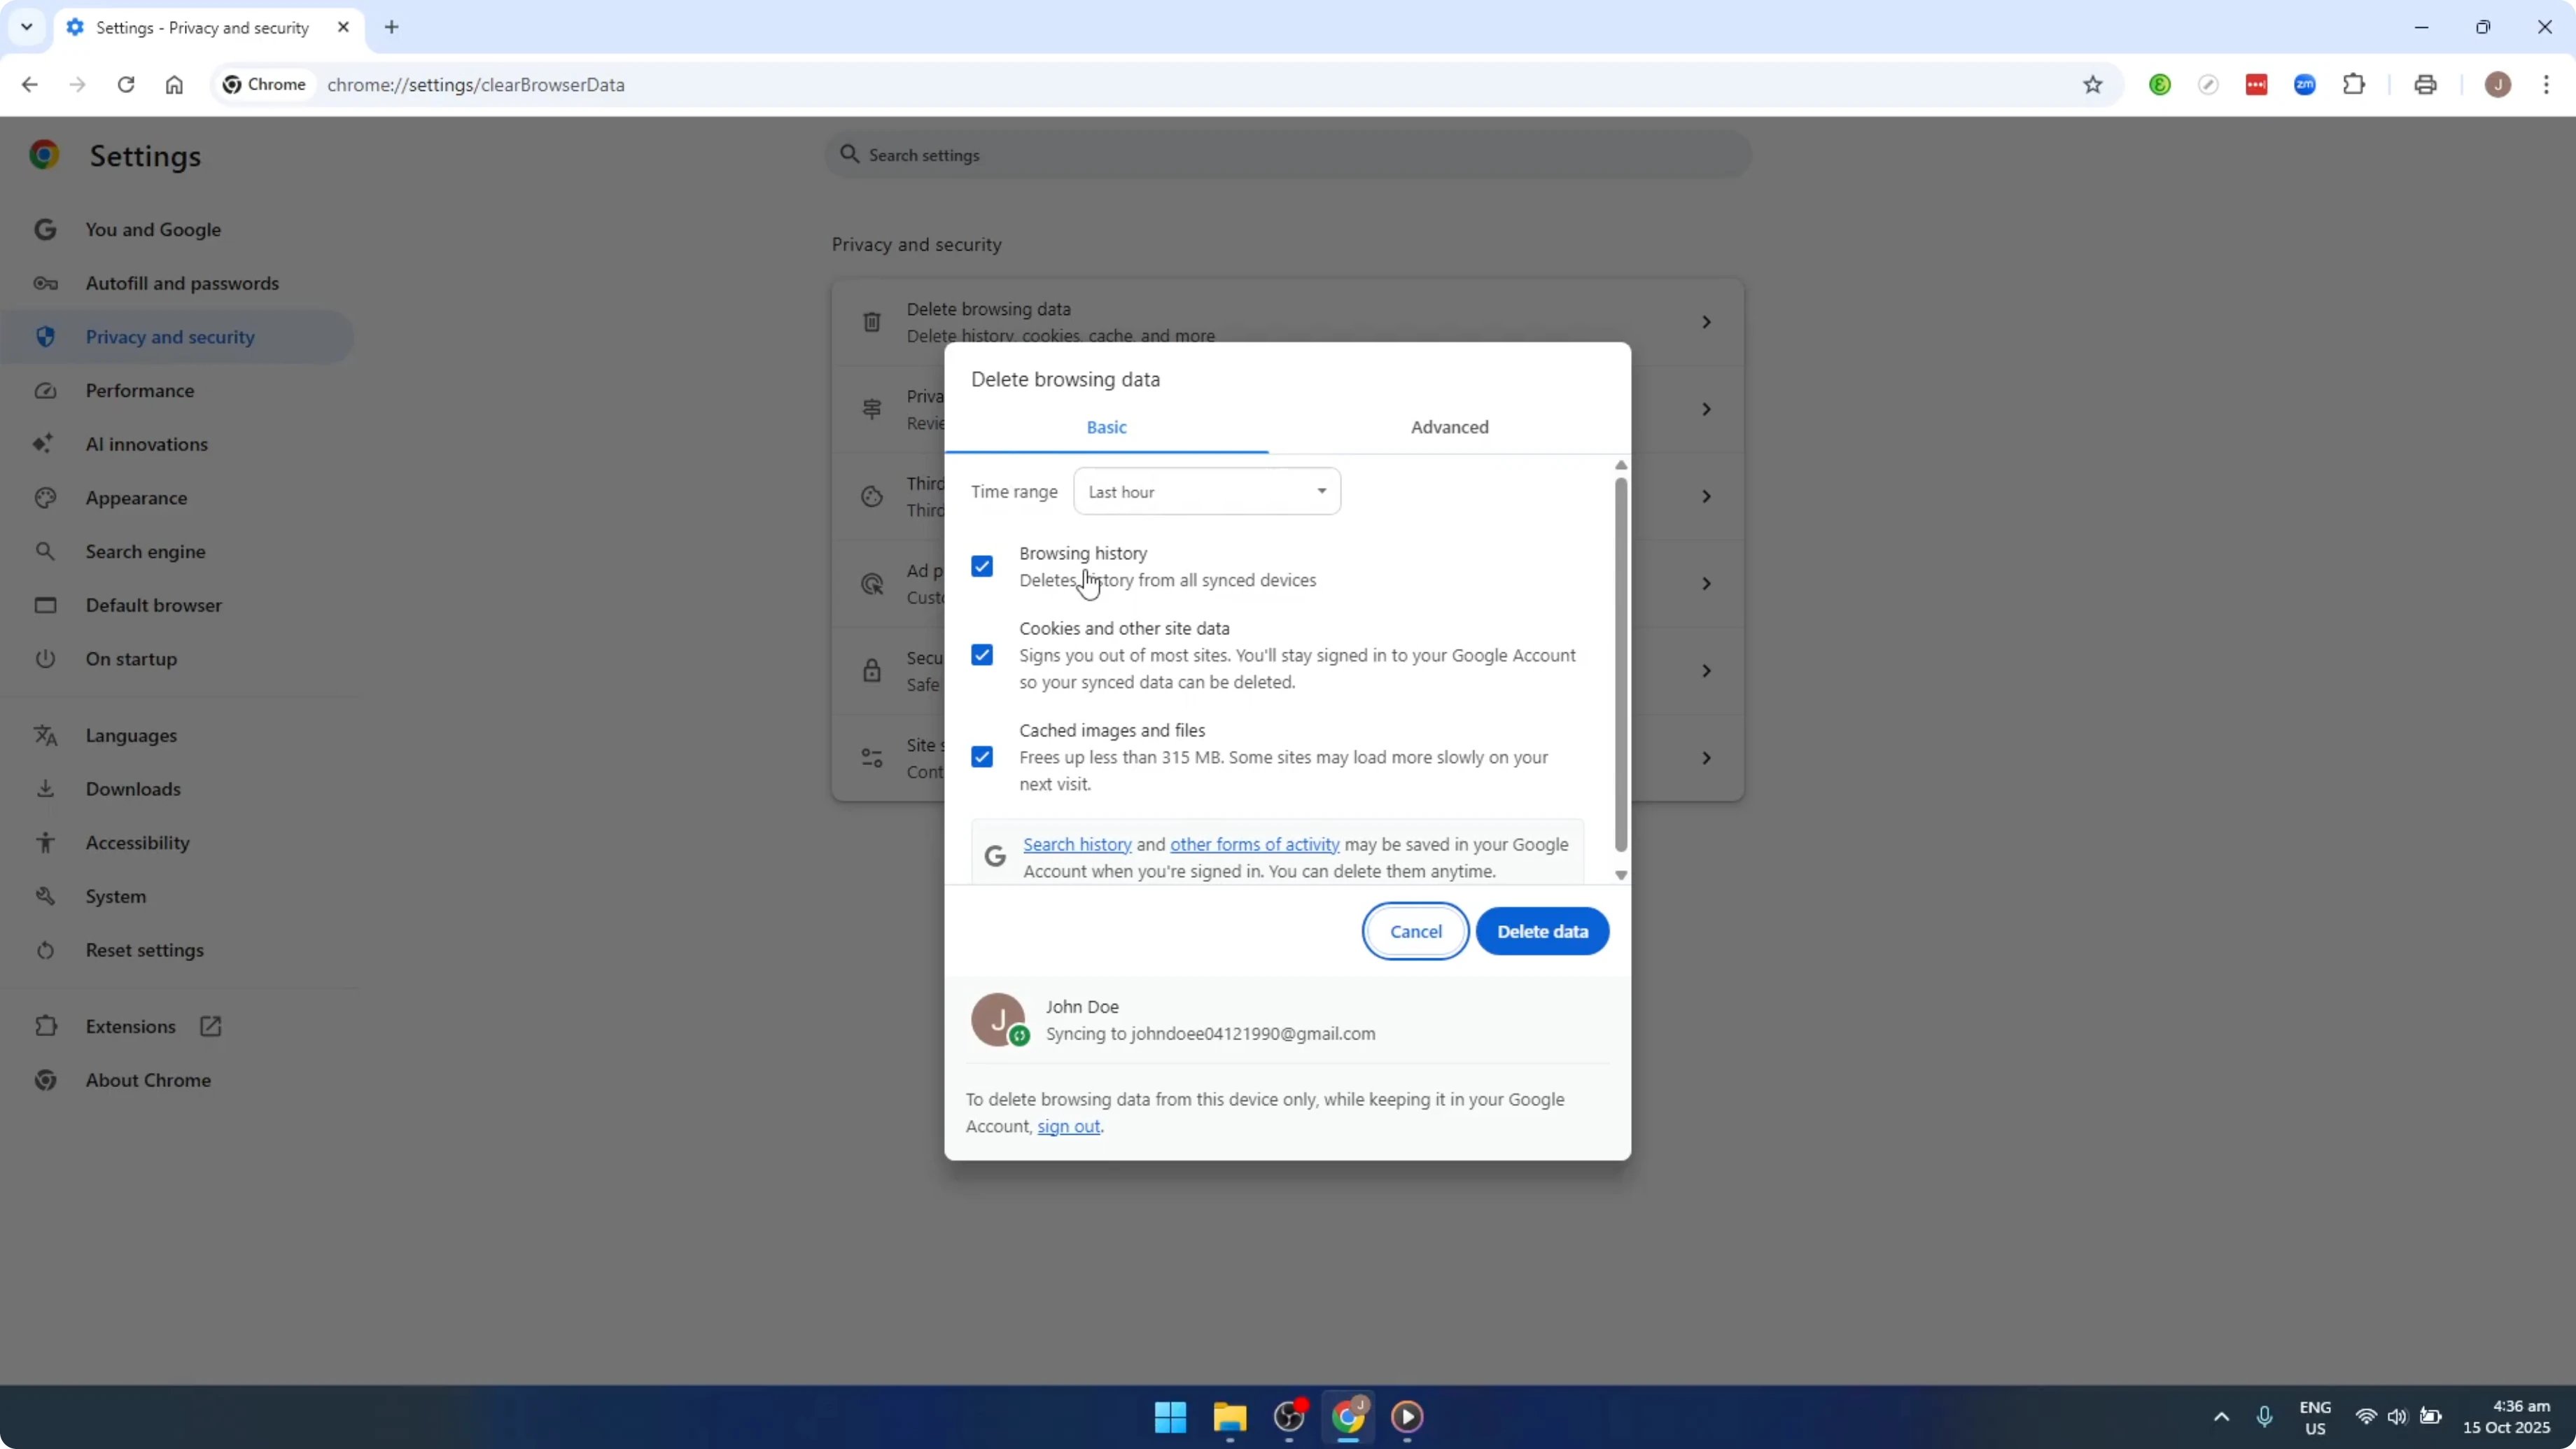Disable the Cached images and files option
Image resolution: width=2576 pixels, height=1449 pixels.
pyautogui.click(x=982, y=756)
